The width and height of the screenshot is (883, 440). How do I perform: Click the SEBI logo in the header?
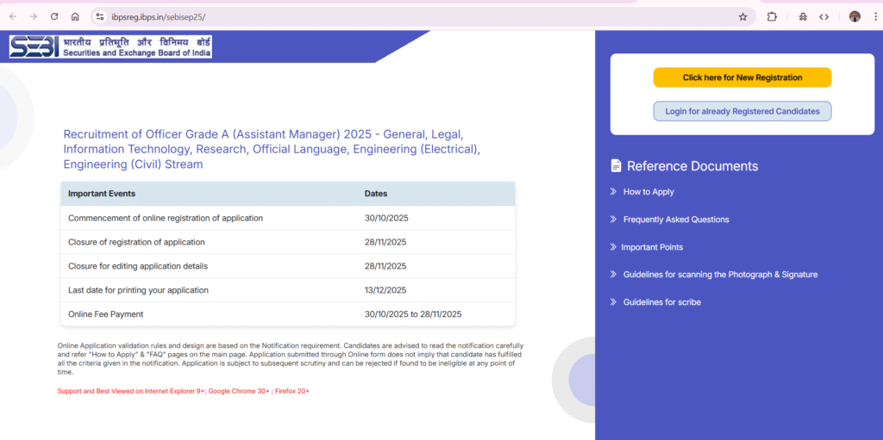tap(110, 46)
